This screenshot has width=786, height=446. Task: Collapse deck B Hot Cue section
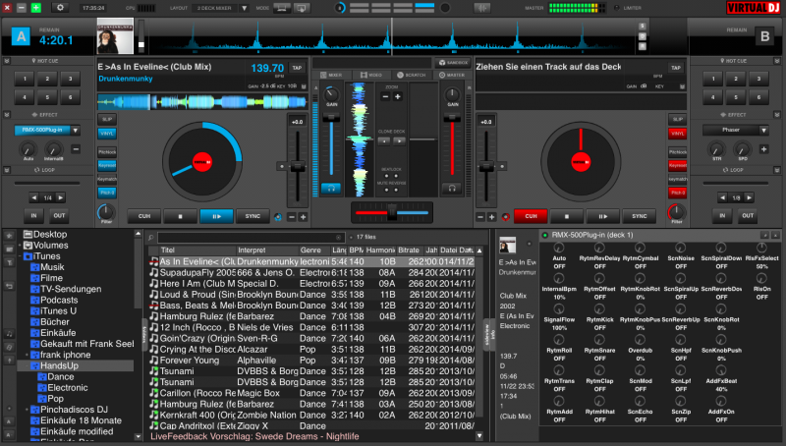[777, 61]
